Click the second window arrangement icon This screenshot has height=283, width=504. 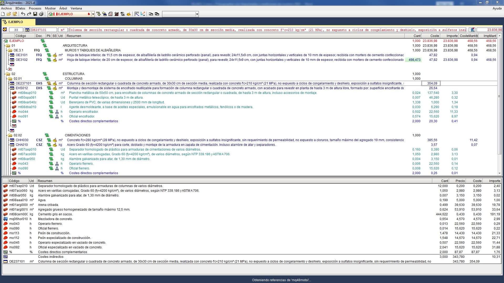click(x=157, y=14)
